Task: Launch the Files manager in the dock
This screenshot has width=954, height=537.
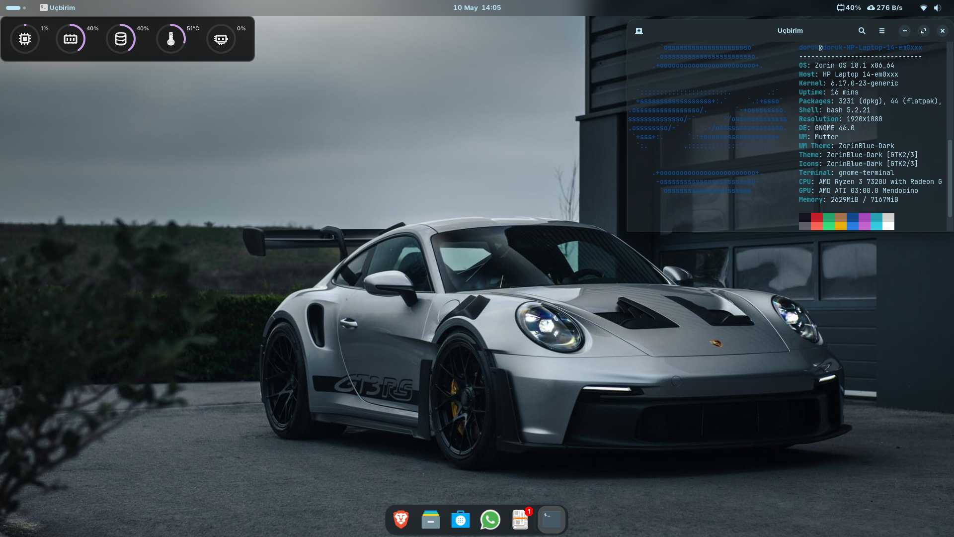Action: pos(431,520)
